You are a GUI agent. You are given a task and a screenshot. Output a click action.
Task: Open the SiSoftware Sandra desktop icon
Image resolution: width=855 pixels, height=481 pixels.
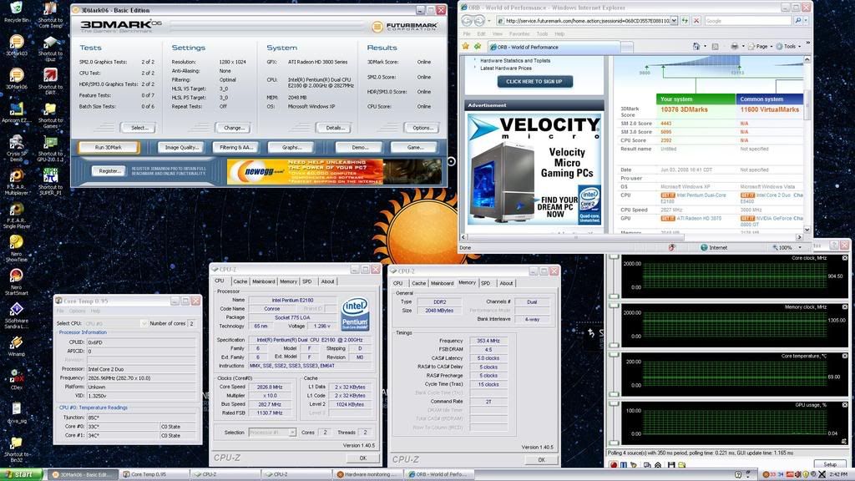point(17,315)
